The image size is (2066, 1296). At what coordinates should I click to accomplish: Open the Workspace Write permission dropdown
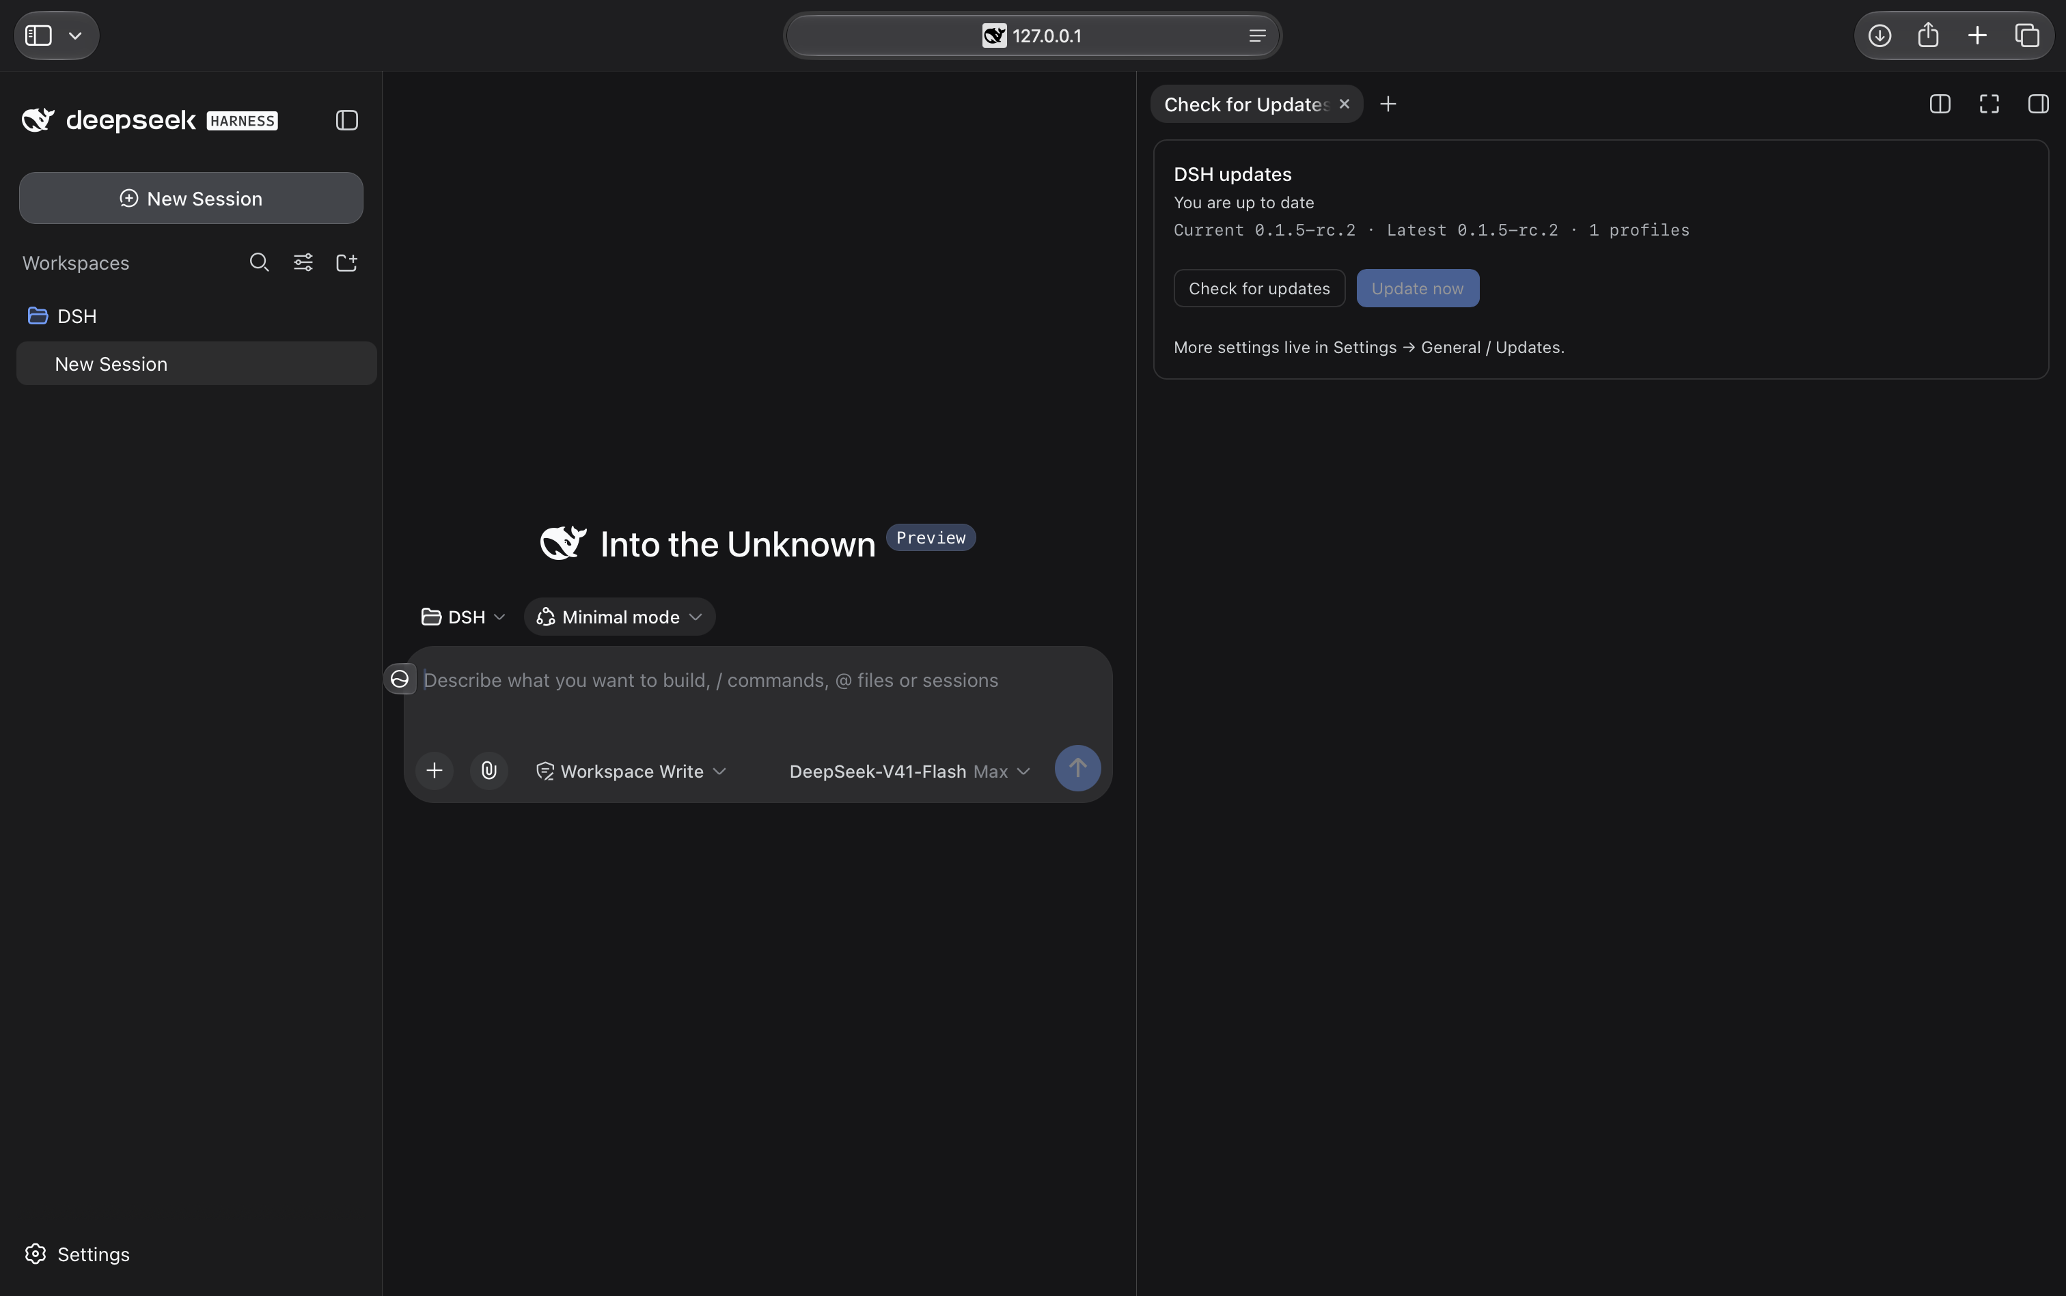(x=631, y=772)
